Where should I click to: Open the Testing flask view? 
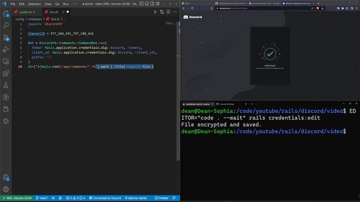(x=6, y=85)
